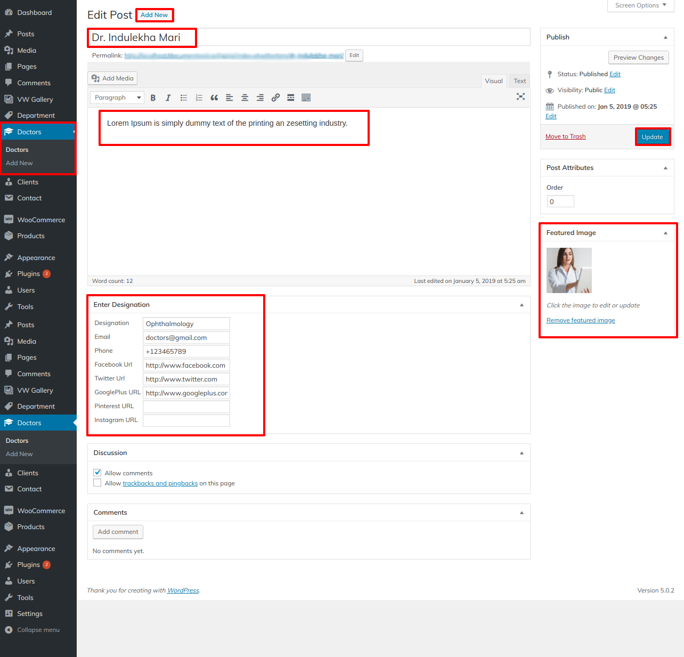Screen dimensions: 684x657
Task: Click the toolbar toggle (kitchen sink) icon
Action: (x=306, y=98)
